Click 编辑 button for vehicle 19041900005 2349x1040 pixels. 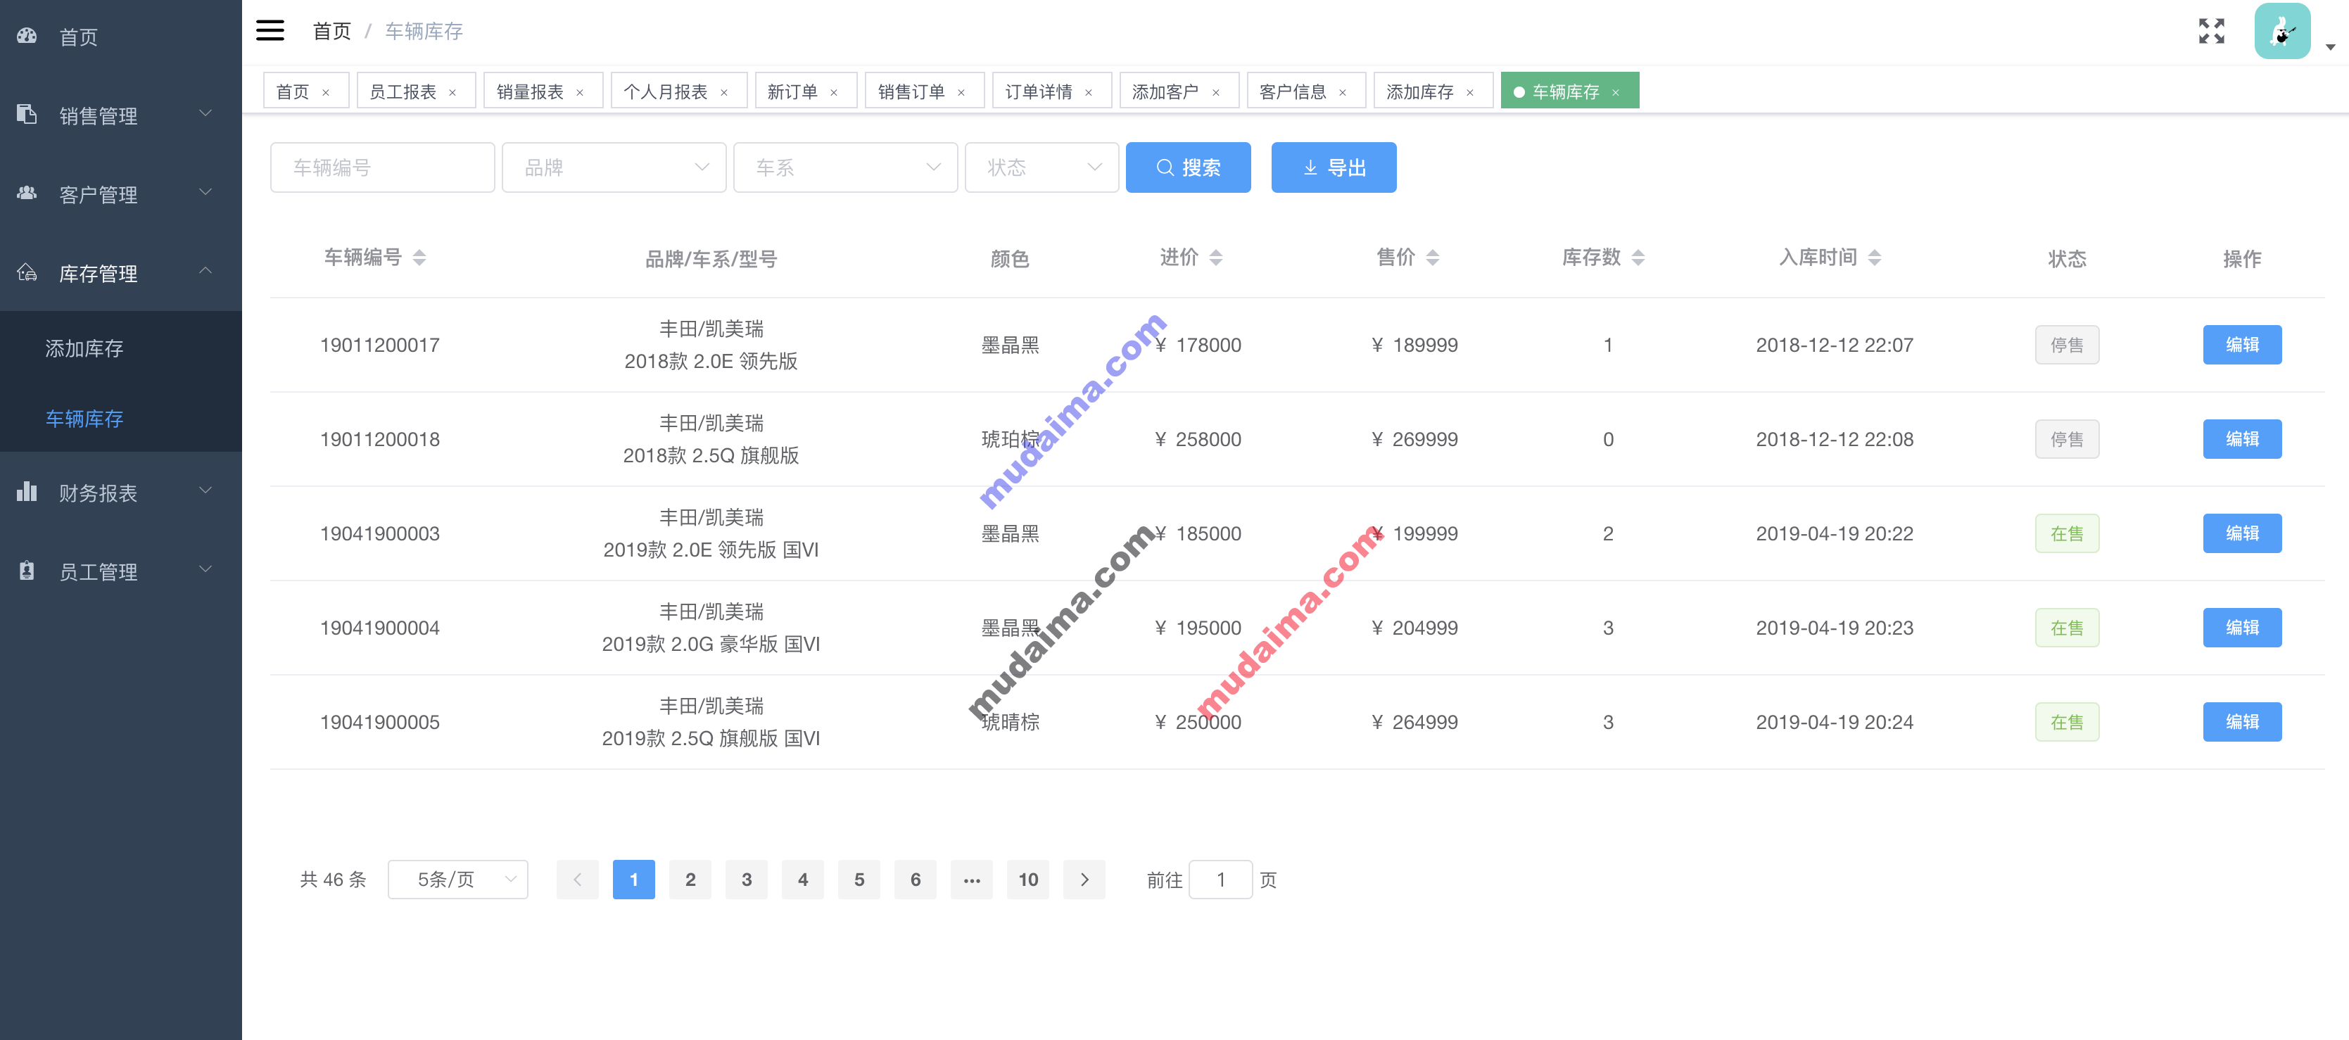[x=2241, y=723]
